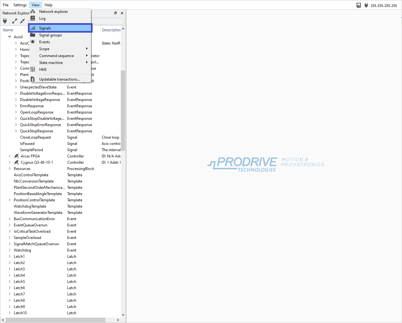
Task: Click the collapse all arrows icon
Action: point(23,21)
